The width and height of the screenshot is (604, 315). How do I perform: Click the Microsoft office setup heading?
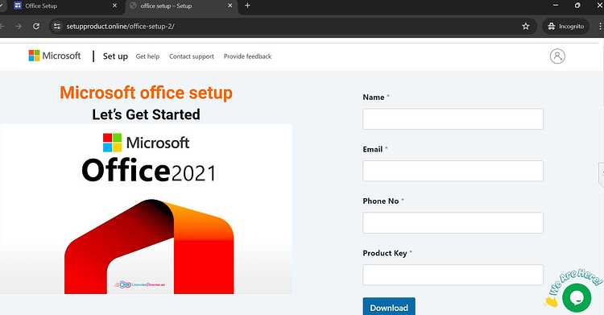(x=146, y=93)
